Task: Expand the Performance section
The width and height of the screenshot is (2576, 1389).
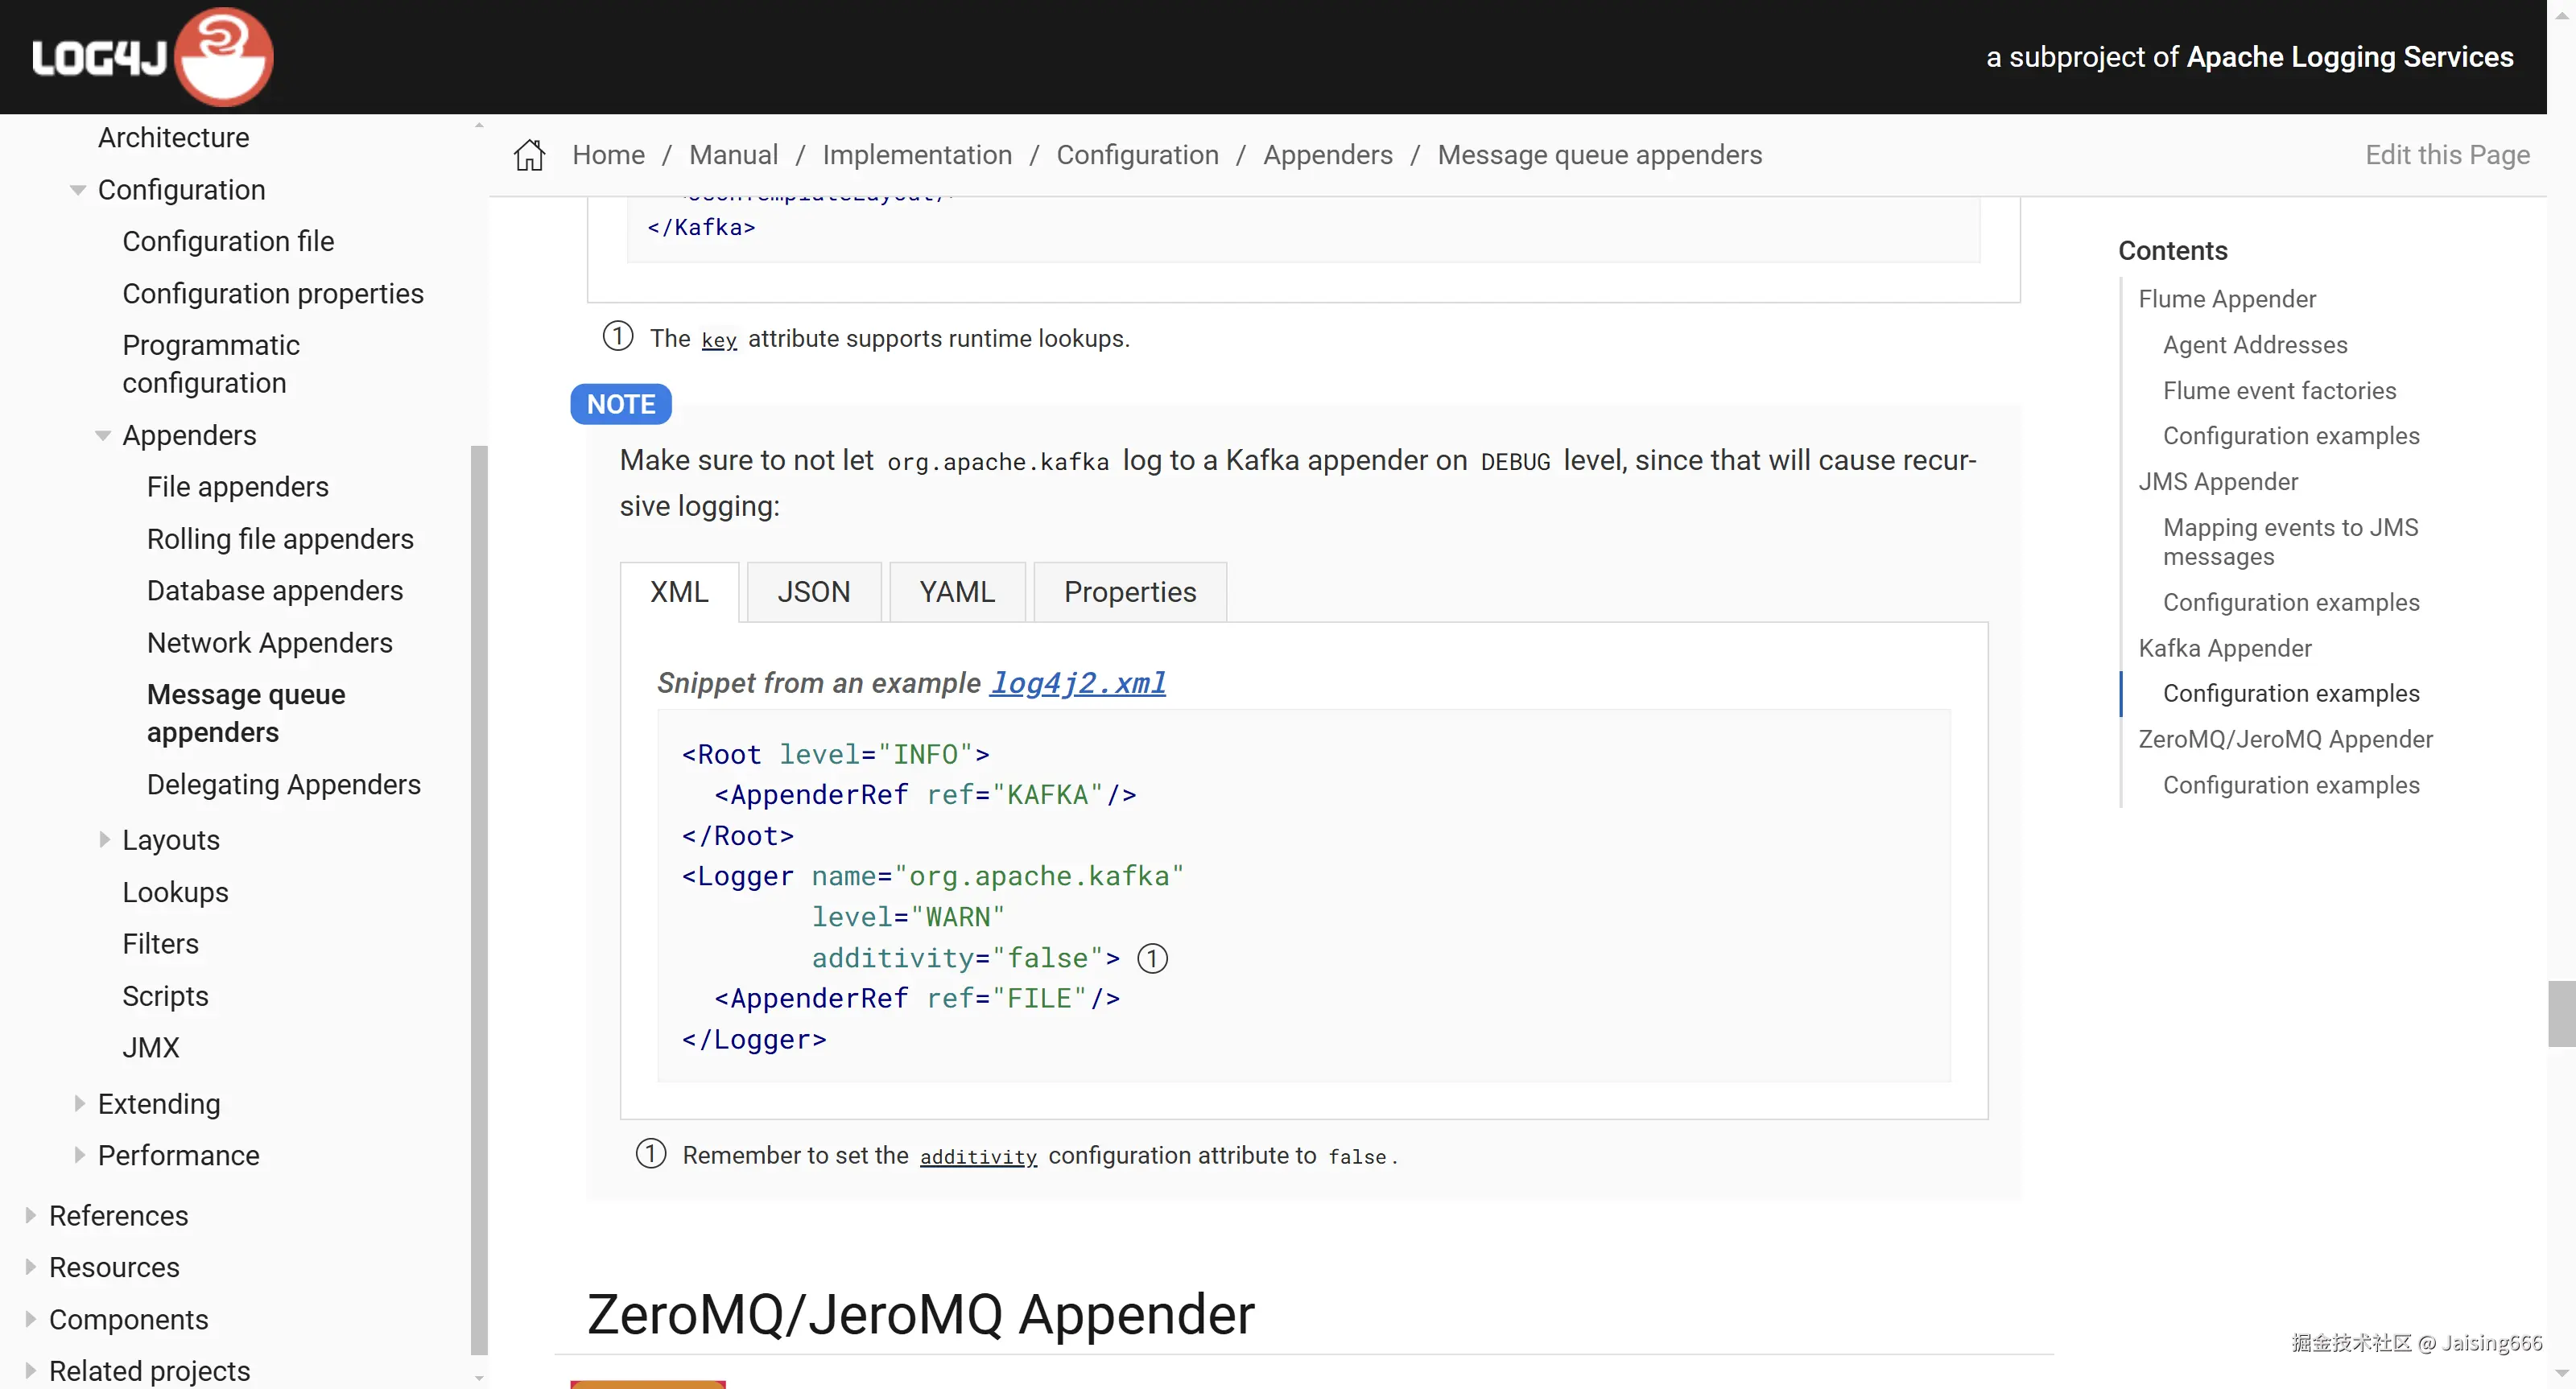Action: pos(79,1155)
